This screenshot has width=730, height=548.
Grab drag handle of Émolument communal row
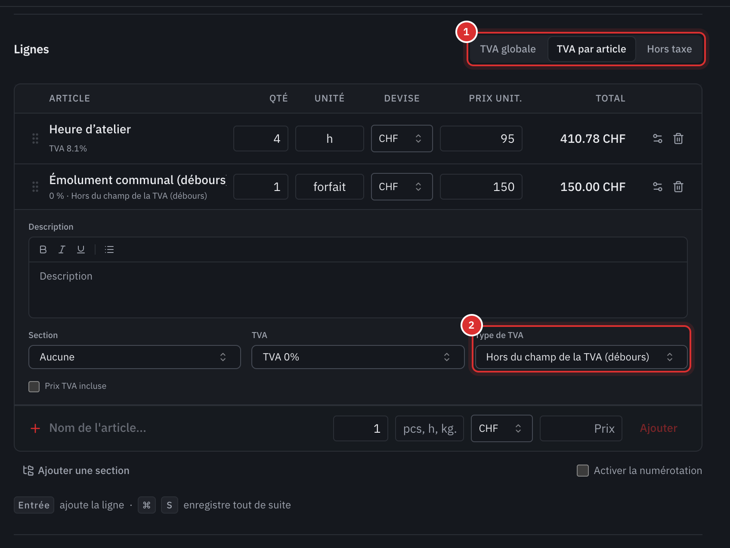(x=35, y=187)
